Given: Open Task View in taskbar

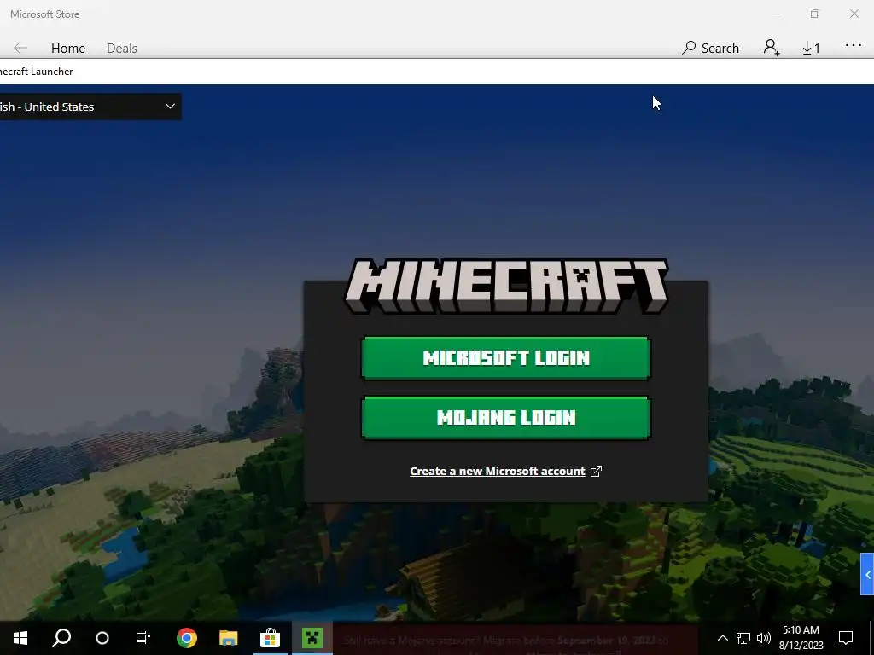Looking at the screenshot, I should point(143,638).
